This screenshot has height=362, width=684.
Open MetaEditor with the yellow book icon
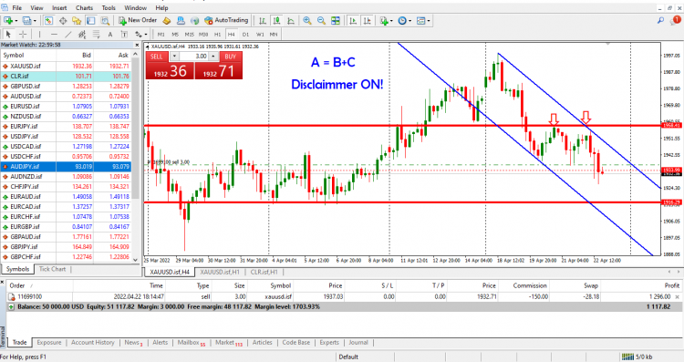pyautogui.click(x=167, y=20)
